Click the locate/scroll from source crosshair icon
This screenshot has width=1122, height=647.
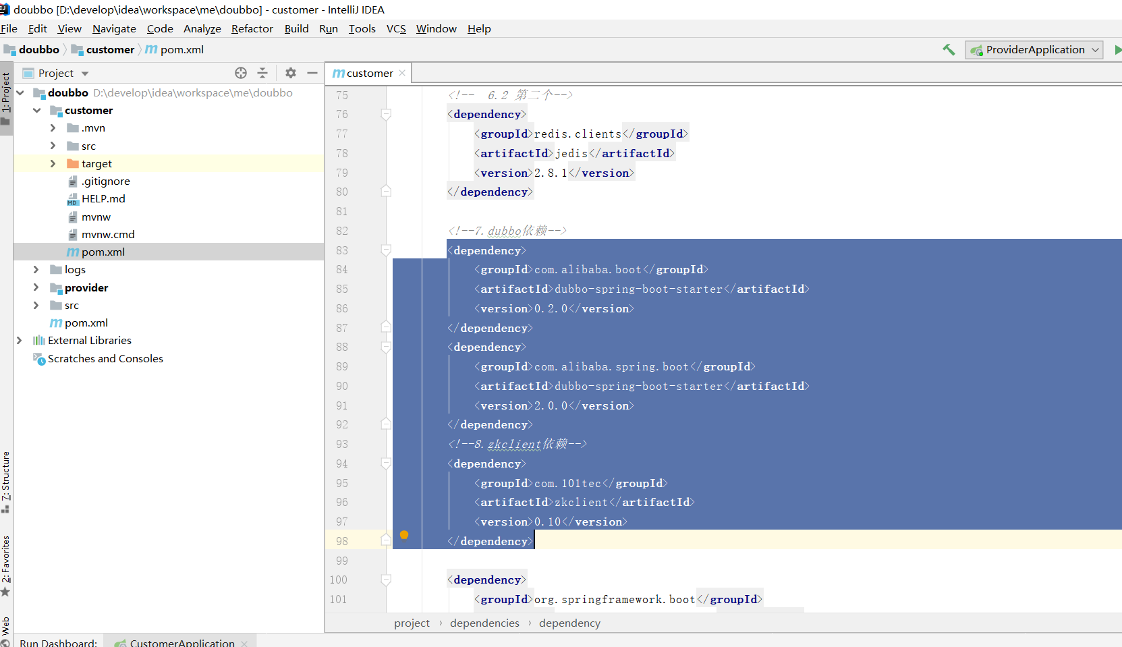point(241,73)
